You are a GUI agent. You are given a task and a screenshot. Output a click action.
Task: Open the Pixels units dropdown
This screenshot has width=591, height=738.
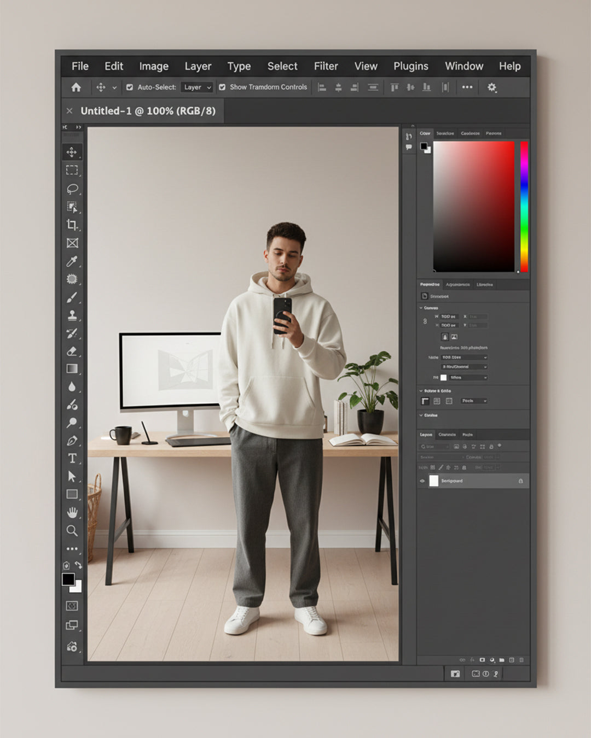point(473,401)
